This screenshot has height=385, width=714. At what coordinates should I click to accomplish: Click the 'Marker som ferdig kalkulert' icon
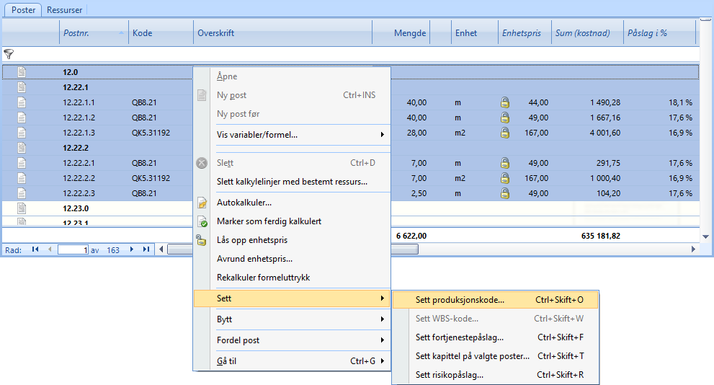point(202,221)
